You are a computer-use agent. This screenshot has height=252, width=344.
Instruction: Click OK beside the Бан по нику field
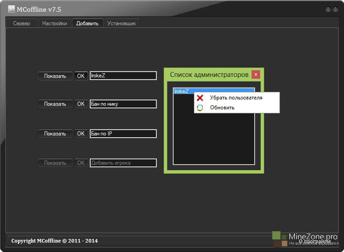point(81,104)
